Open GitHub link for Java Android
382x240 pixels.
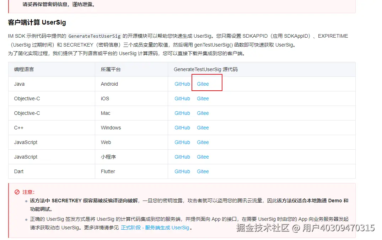click(x=182, y=84)
